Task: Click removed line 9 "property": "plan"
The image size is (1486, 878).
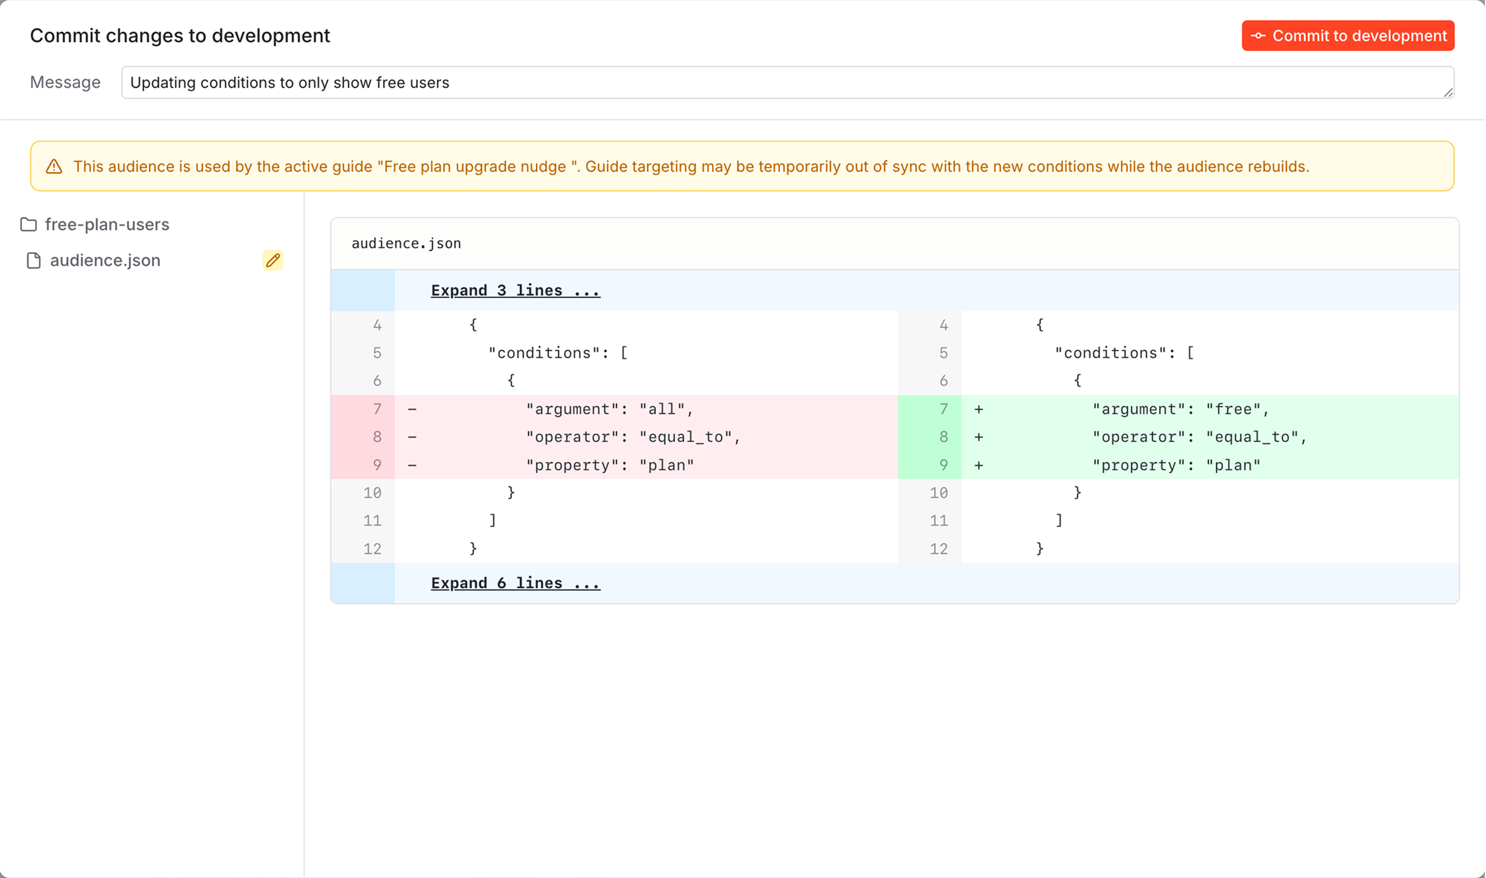Action: coord(615,465)
